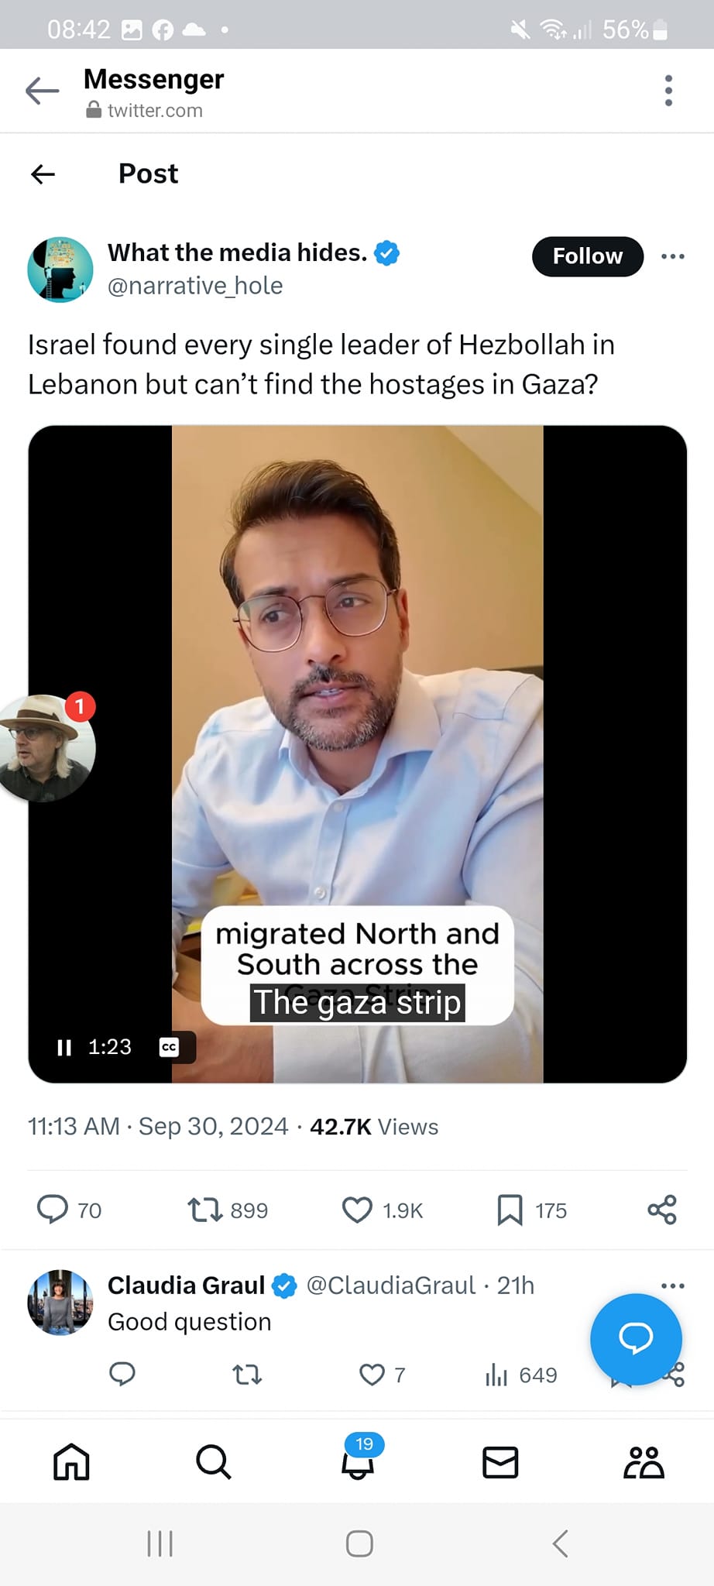Image resolution: width=714 pixels, height=1586 pixels.
Task: Share the post via share icon
Action: [662, 1210]
